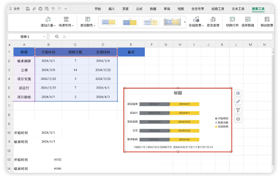
Task: Expand the quick access toolbar chevron
Action: click(x=66, y=9)
